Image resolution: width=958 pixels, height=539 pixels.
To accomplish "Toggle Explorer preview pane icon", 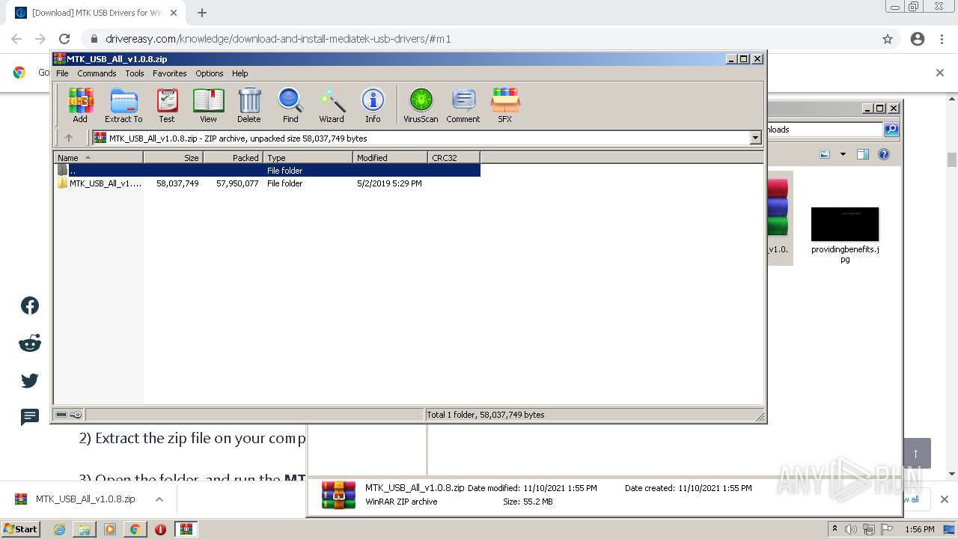I will click(x=862, y=154).
